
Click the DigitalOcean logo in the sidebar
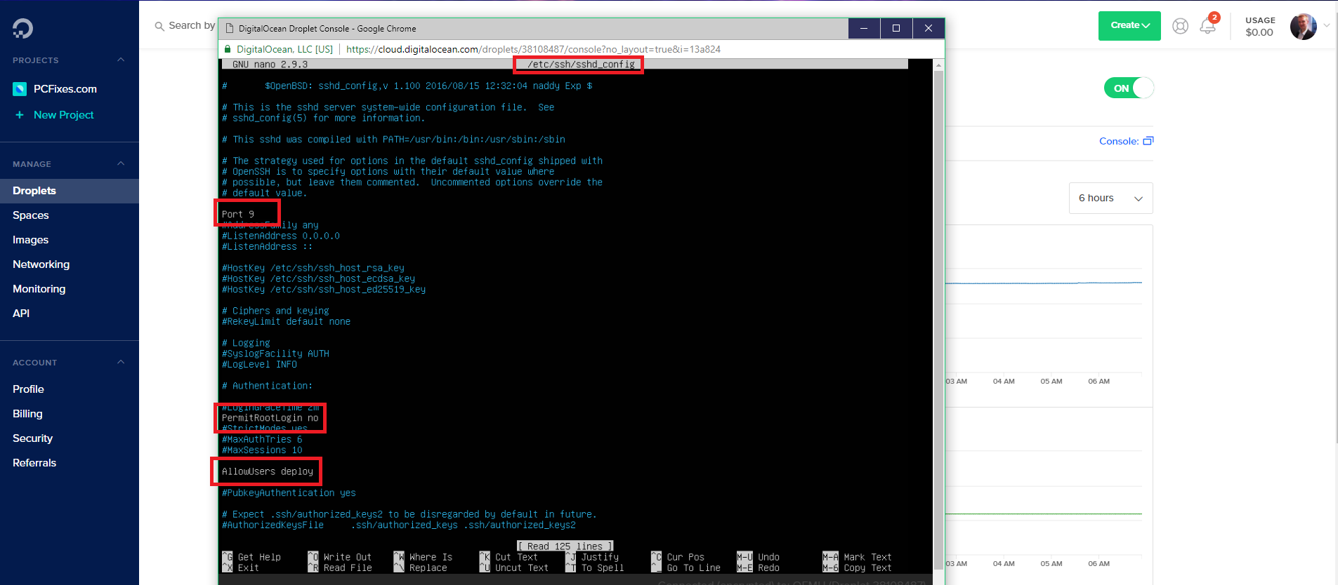(22, 28)
